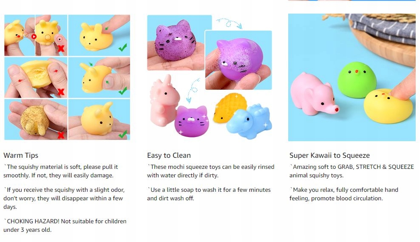
Task: Click the yellow pineapple hedgehog squishy
Action: point(229,108)
